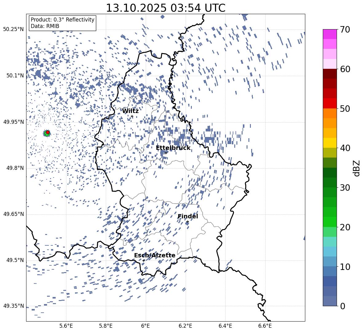Click the Wiltz city label

(130, 111)
